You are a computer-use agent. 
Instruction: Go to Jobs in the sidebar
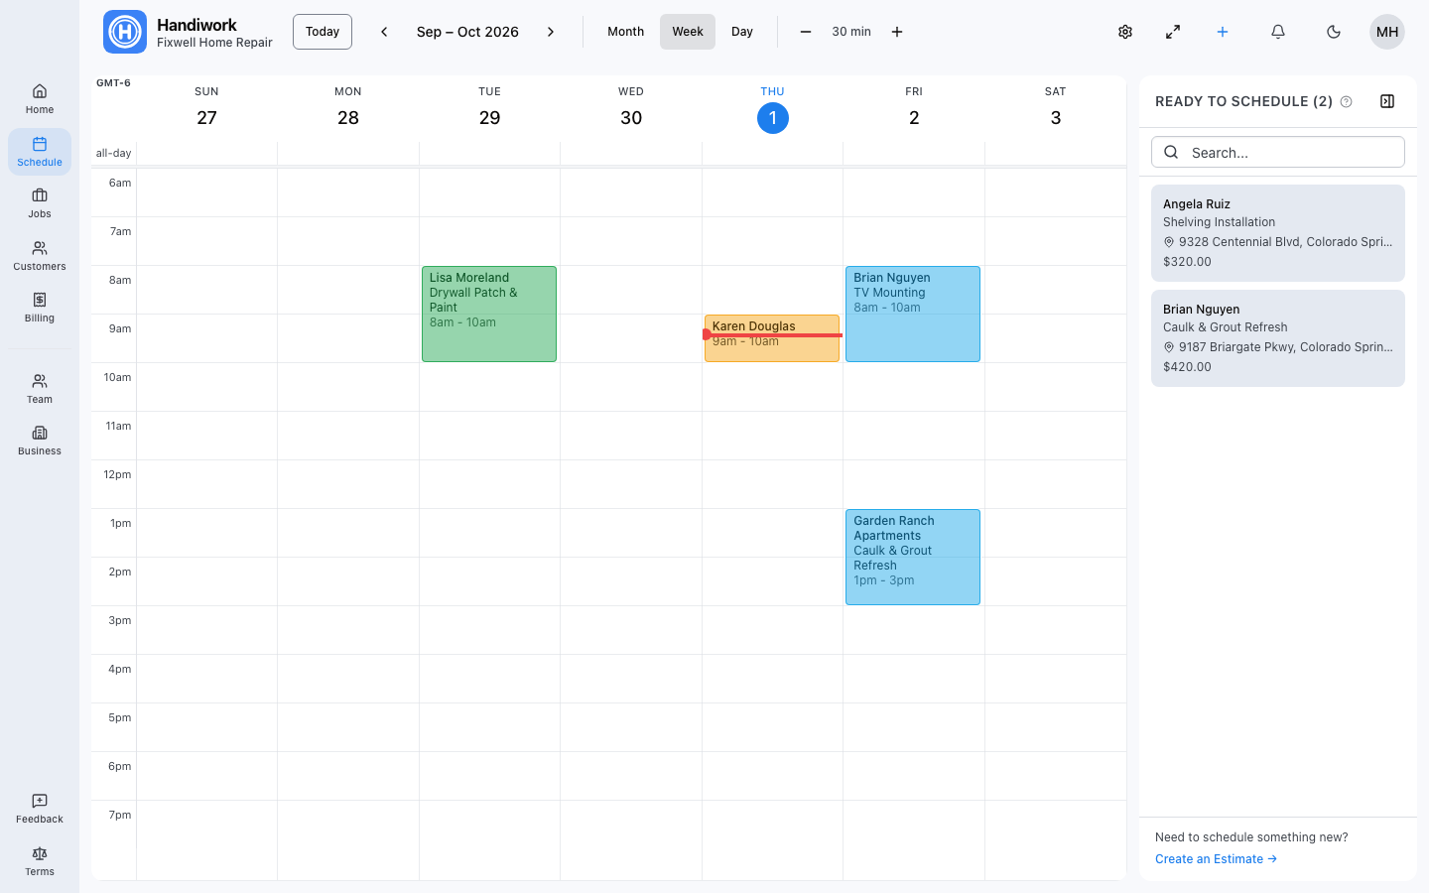point(40,203)
